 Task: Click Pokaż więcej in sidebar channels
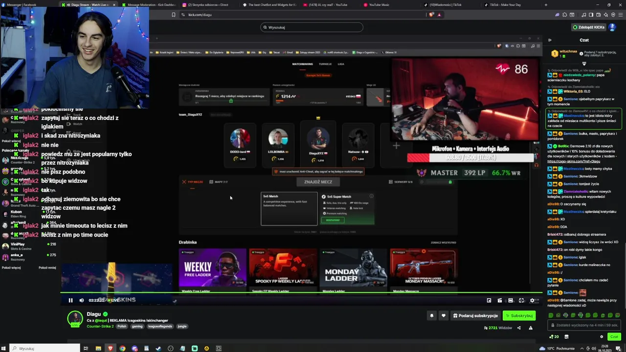click(11, 267)
